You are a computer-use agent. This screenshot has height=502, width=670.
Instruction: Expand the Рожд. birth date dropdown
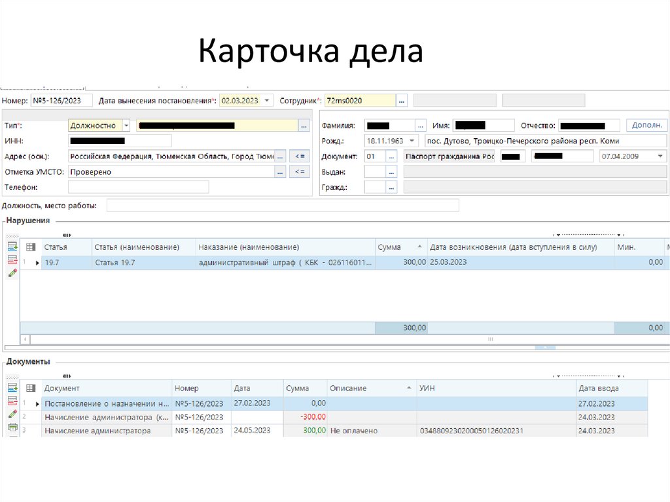[x=412, y=141]
